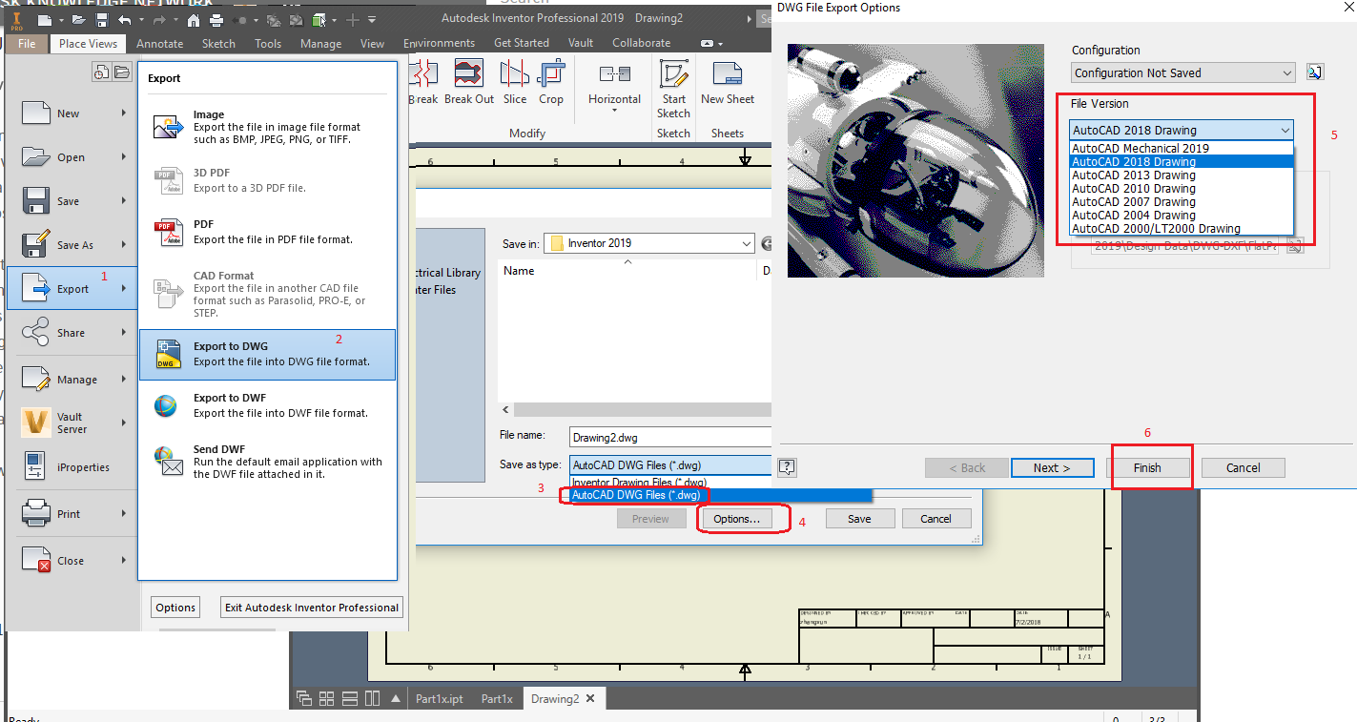This screenshot has width=1357, height=722.
Task: Click the help question mark in export dialog
Action: click(x=788, y=467)
